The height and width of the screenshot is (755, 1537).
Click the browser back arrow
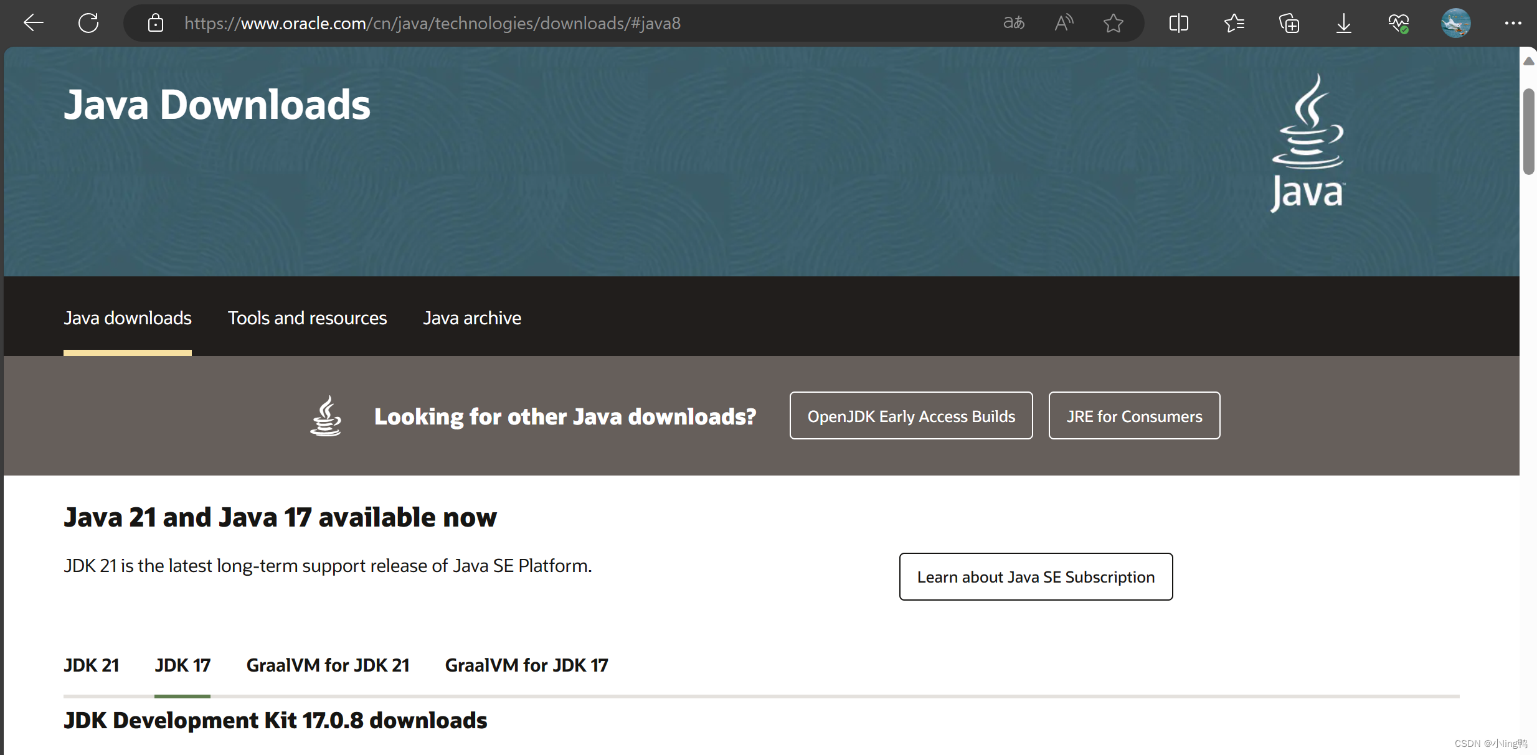click(x=34, y=23)
